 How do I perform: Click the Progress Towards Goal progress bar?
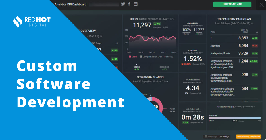[235, 118]
